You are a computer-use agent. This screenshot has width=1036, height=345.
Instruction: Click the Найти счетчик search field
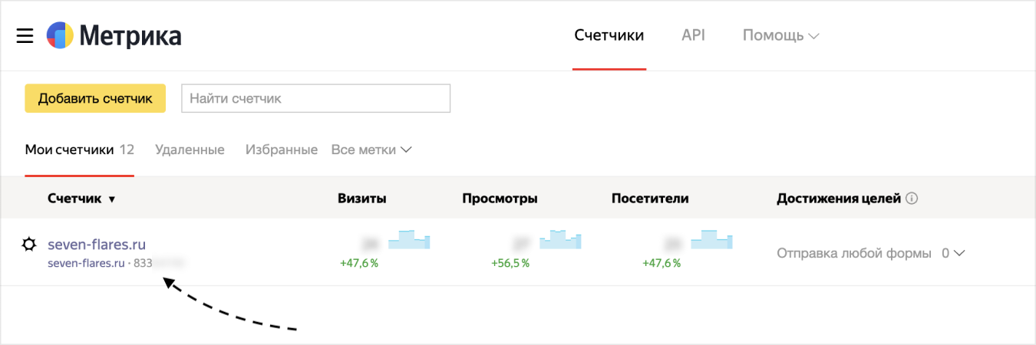(x=315, y=98)
